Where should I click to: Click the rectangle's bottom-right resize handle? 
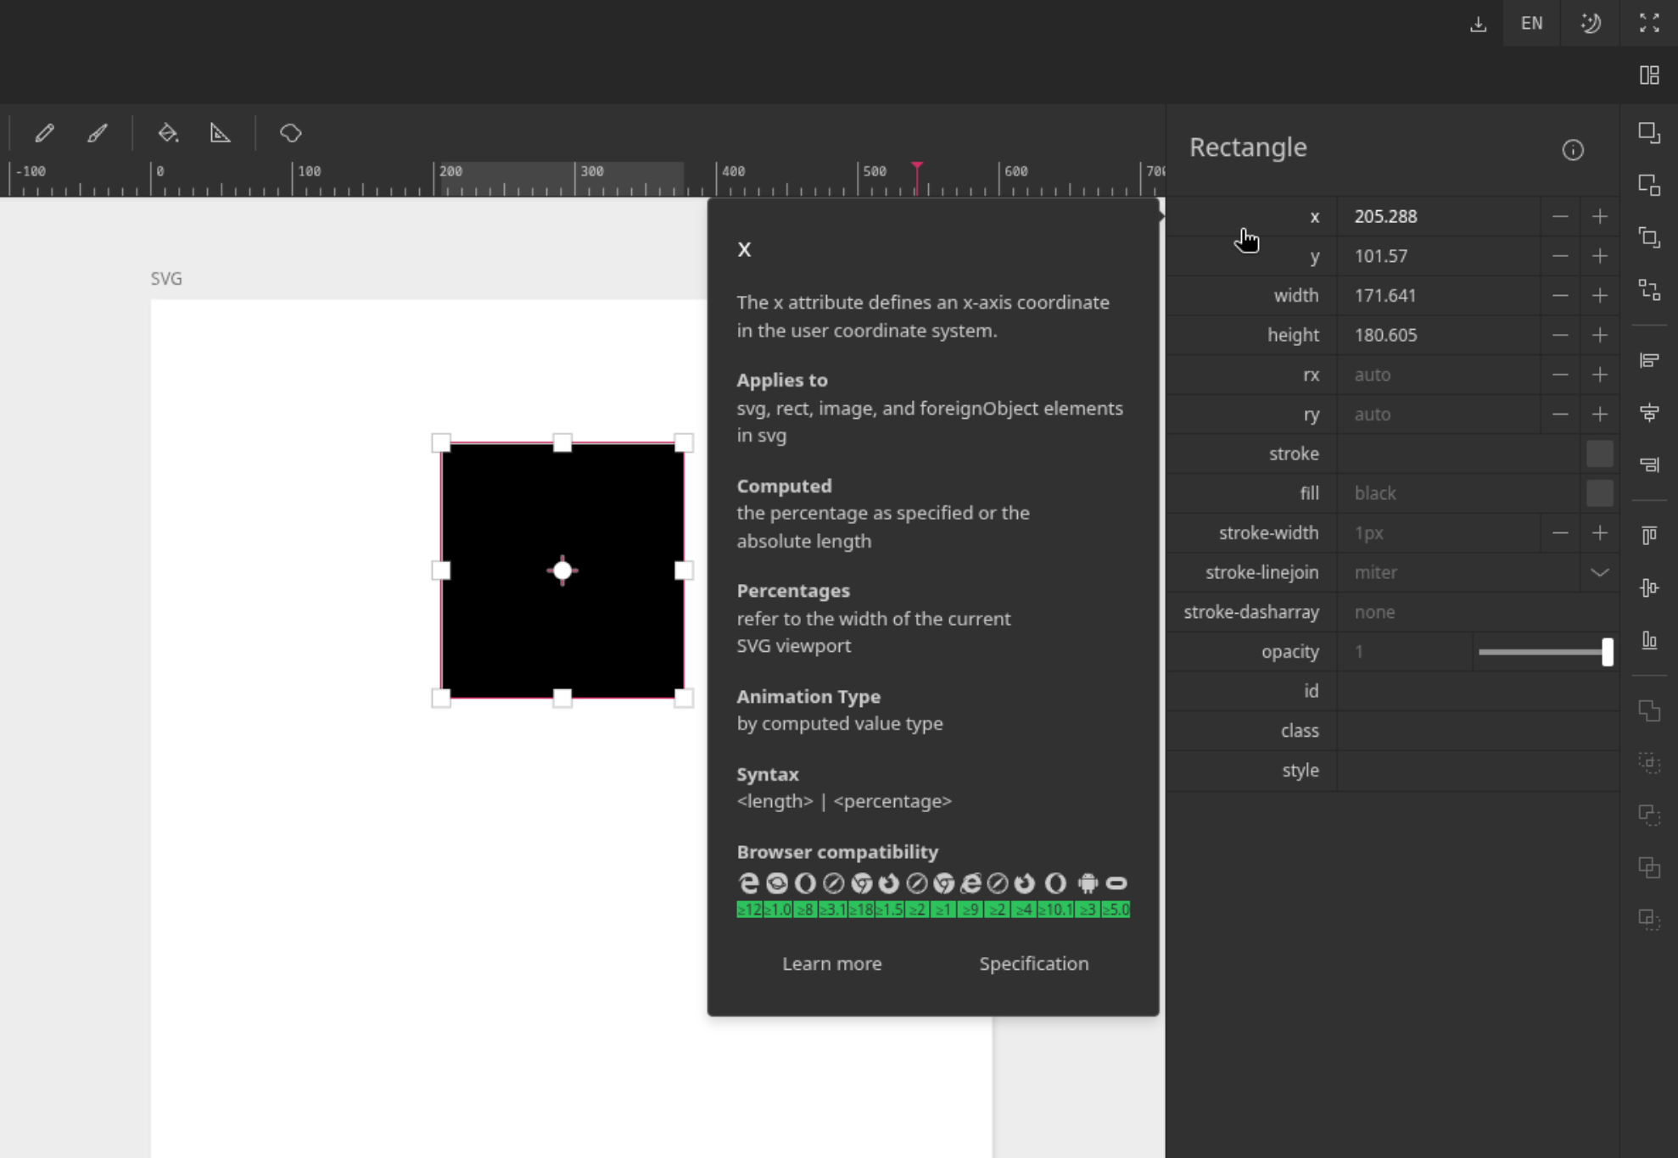(684, 698)
